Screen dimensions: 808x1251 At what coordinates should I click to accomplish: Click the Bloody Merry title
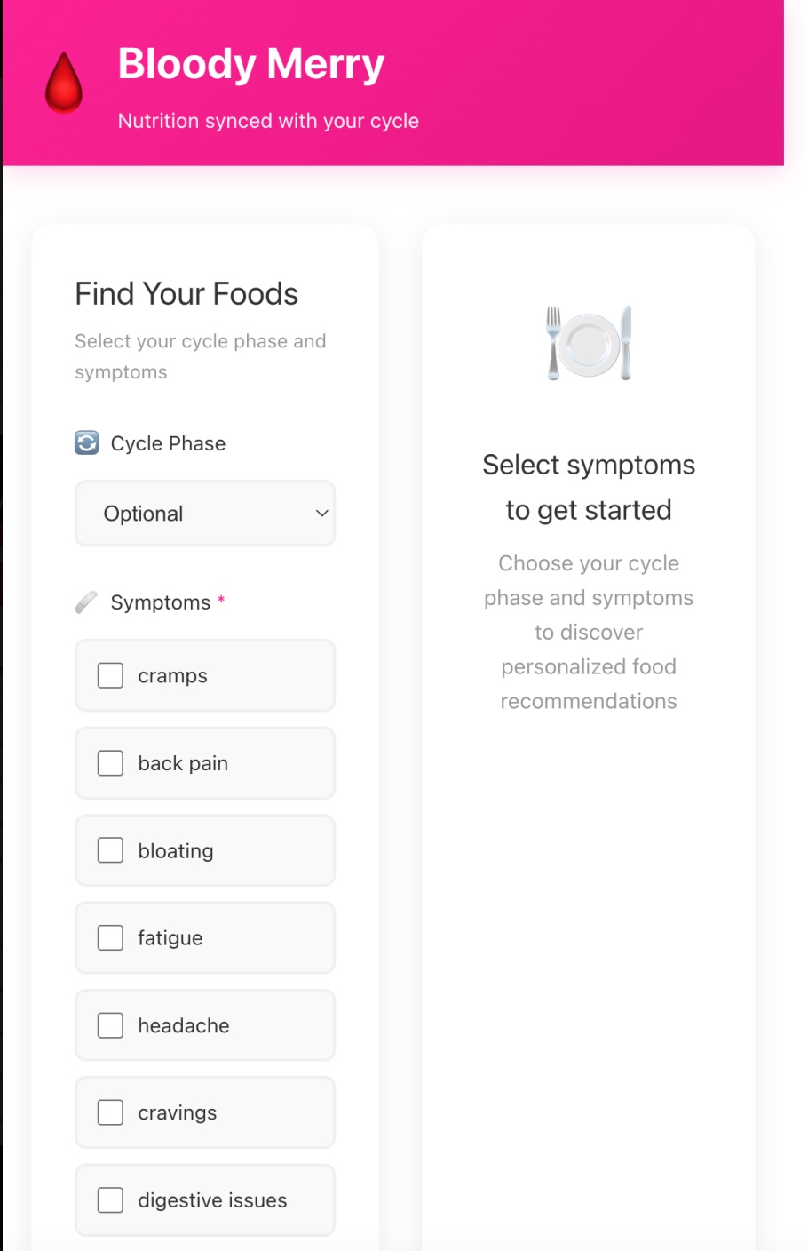click(x=251, y=64)
